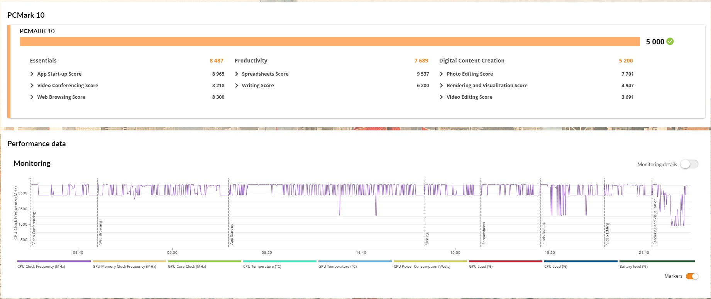Select the Battery level legend item
Screen dimensions: 711x299
657,264
